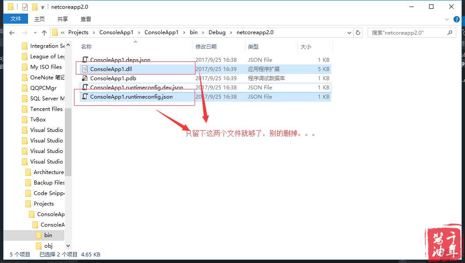Open the recent locations dropdown arrow
Screen dimensions: 465x263
[35, 33]
